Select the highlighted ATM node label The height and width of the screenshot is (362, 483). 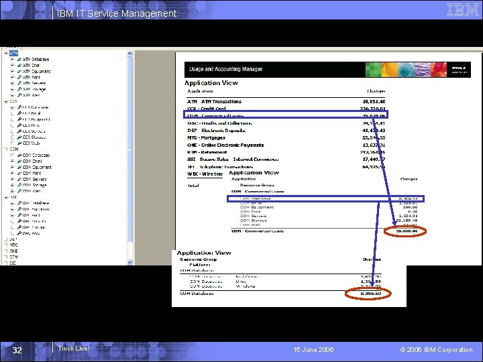[13, 53]
